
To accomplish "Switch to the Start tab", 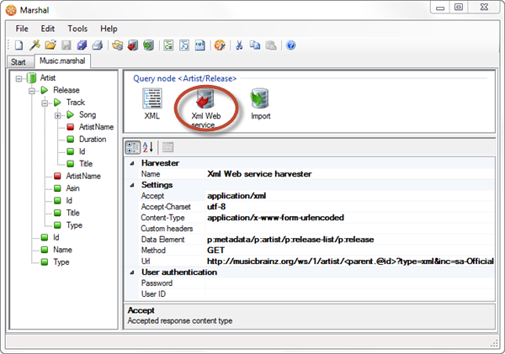I will pos(18,61).
